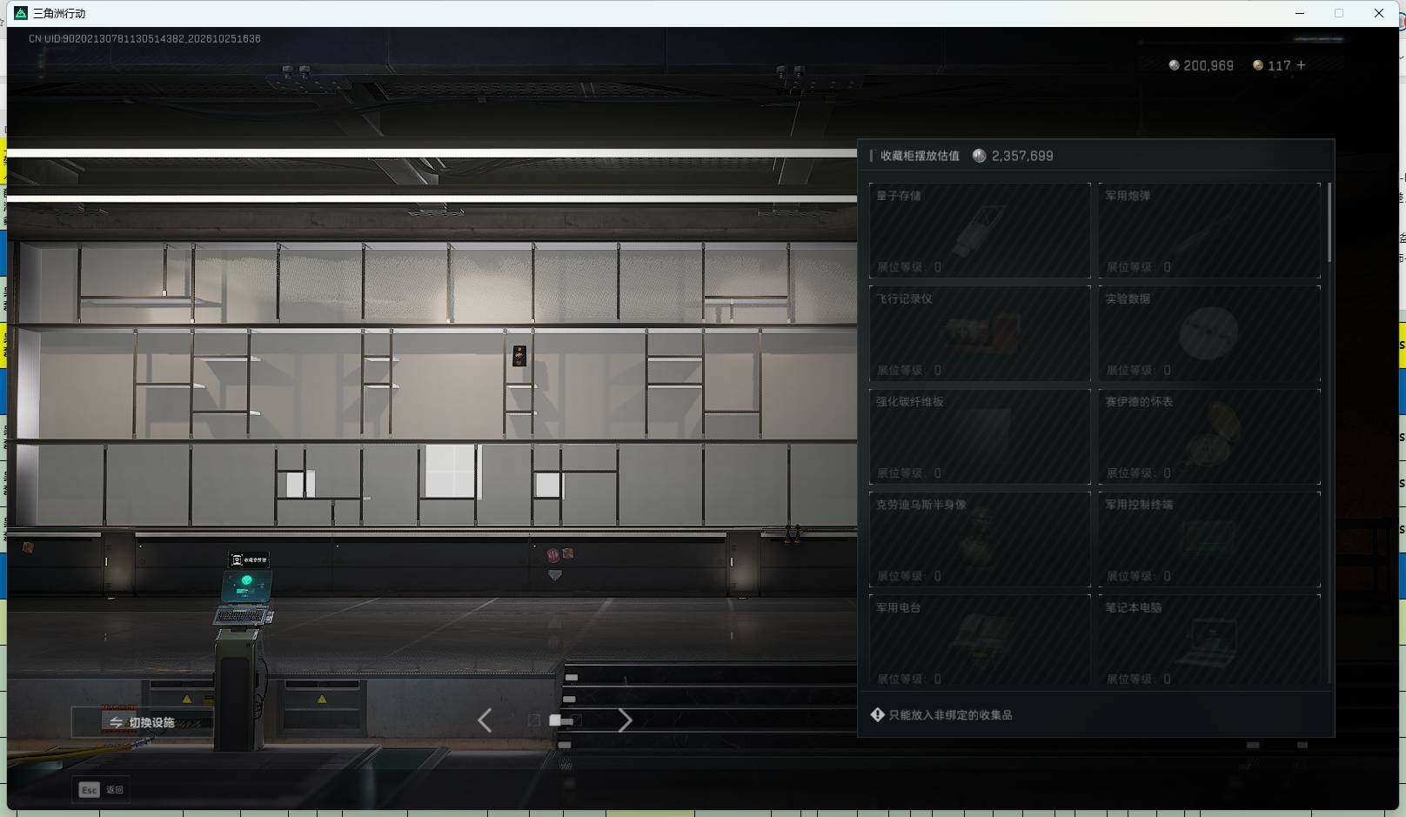Close the 三角洲行动 window
The height and width of the screenshot is (817, 1406).
coord(1379,13)
